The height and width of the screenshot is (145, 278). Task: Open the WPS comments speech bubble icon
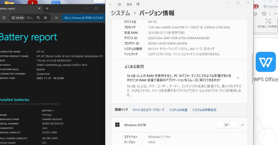pos(264,14)
